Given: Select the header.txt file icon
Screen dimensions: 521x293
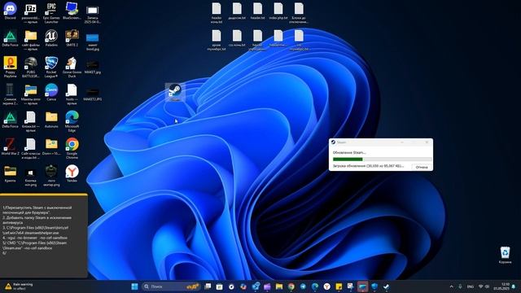Looking at the screenshot, I should 257,11.
